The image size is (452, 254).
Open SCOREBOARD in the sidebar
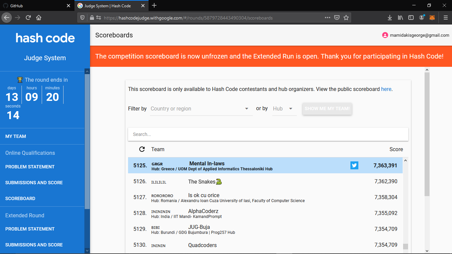(20, 198)
